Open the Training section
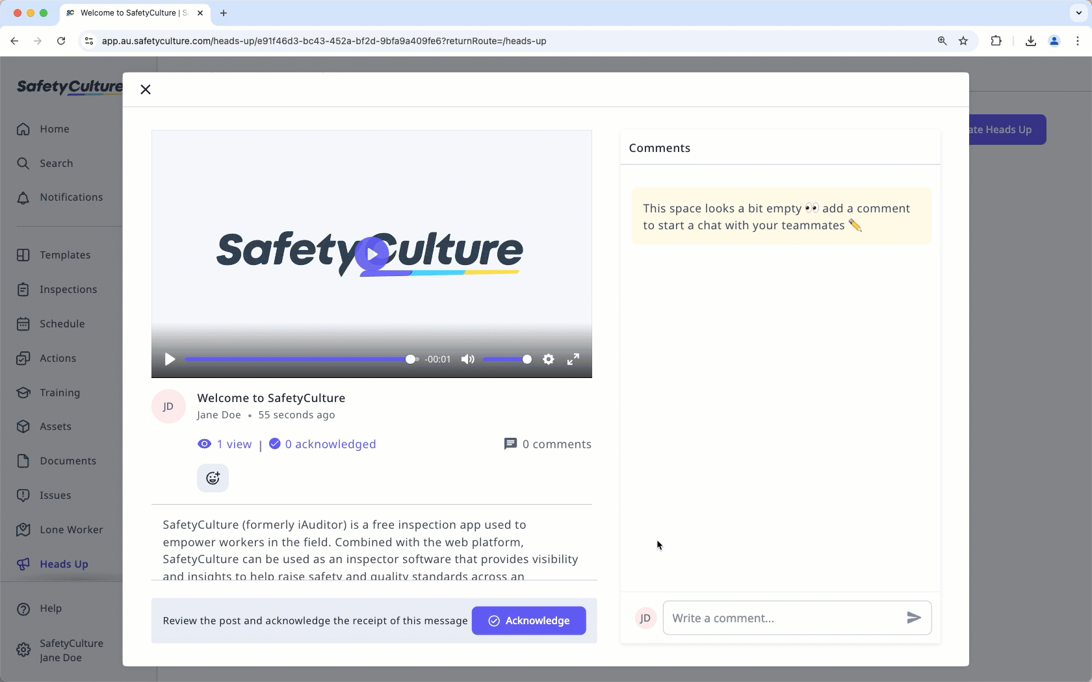 tap(49, 393)
